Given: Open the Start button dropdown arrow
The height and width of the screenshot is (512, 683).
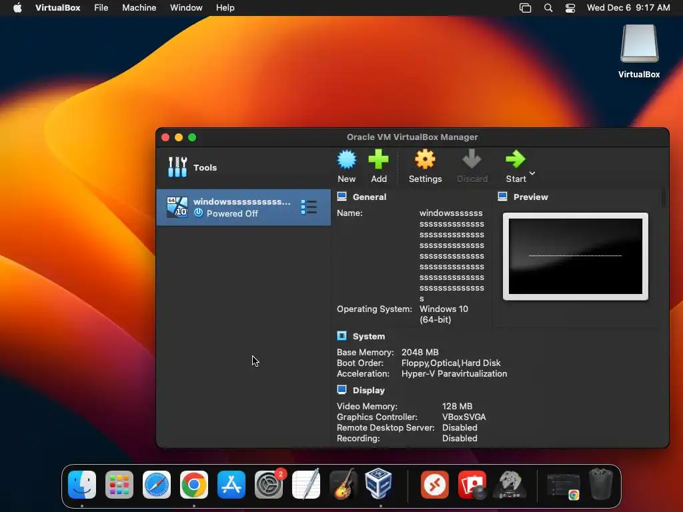Looking at the screenshot, I should click(532, 173).
